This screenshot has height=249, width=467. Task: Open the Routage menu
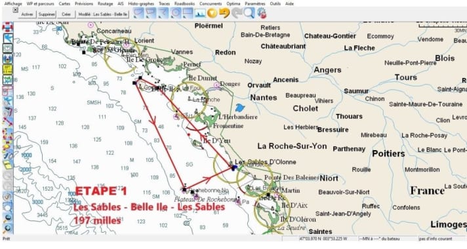[105, 3]
